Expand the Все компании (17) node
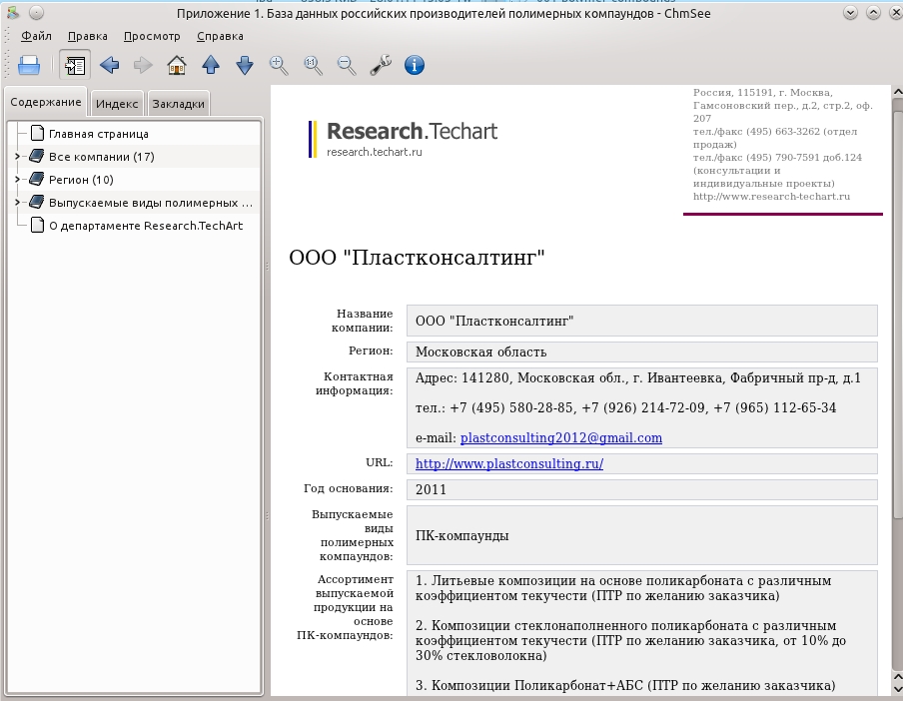The image size is (903, 701). (x=17, y=157)
